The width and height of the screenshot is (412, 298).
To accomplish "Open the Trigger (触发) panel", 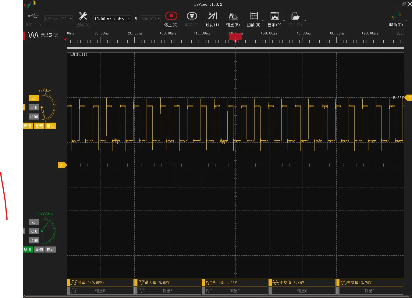I will pyautogui.click(x=213, y=16).
